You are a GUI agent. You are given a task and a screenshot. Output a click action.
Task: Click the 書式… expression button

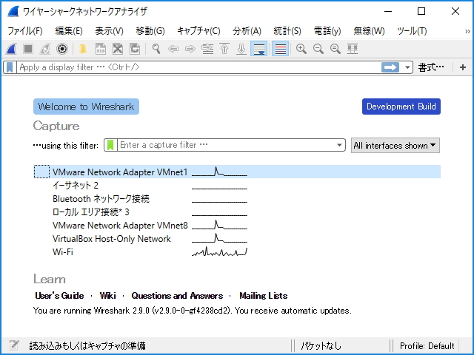431,67
